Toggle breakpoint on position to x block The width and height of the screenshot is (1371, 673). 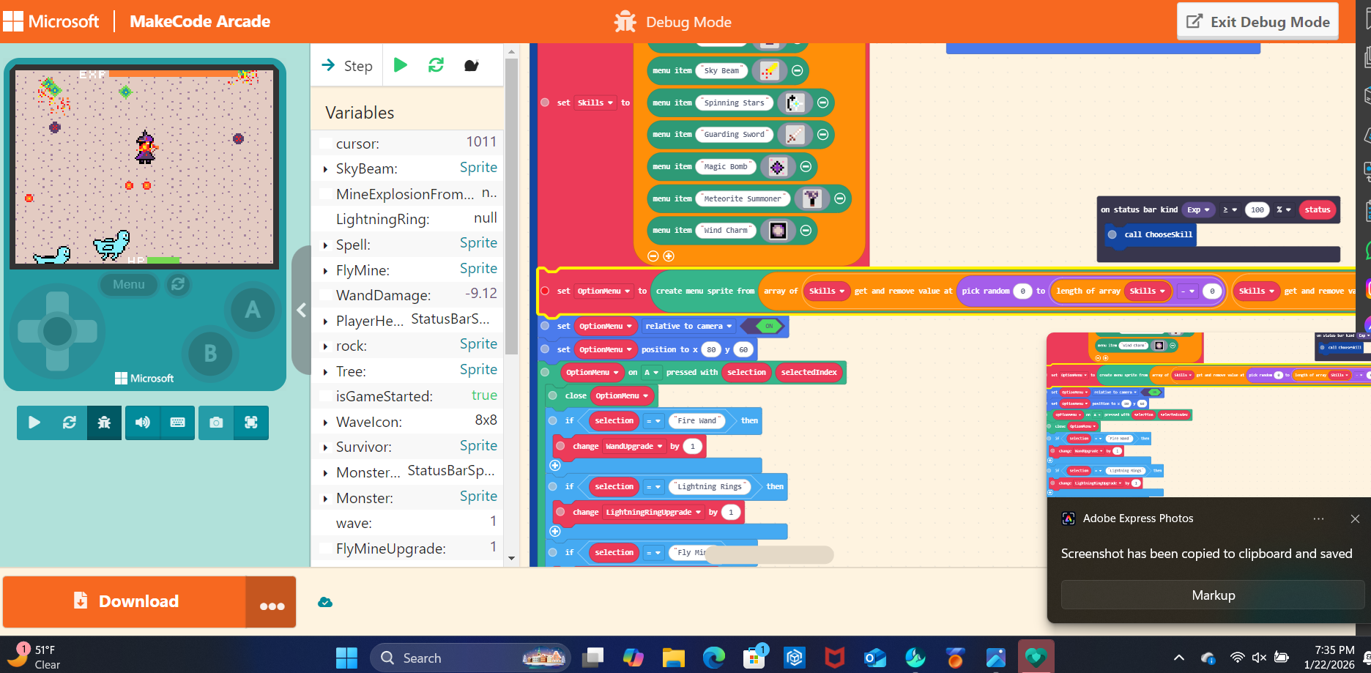[x=545, y=349]
